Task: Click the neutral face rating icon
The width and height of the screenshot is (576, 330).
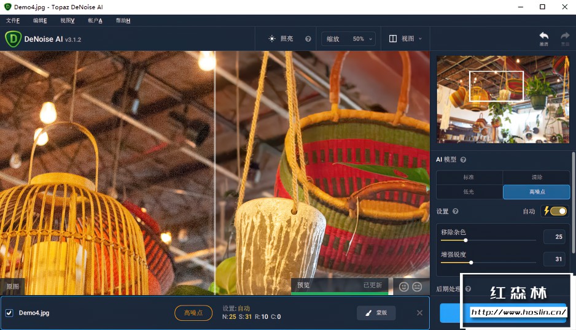Action: click(417, 286)
